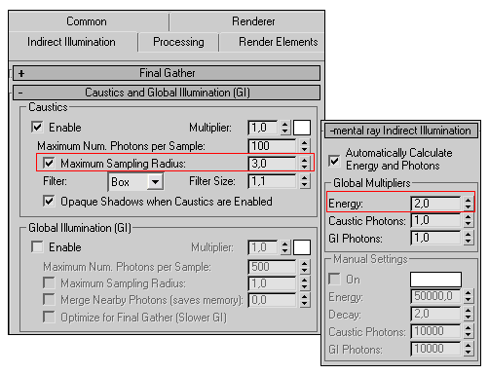
Task: Expand the Final Gather rollout
Action: pos(167,73)
